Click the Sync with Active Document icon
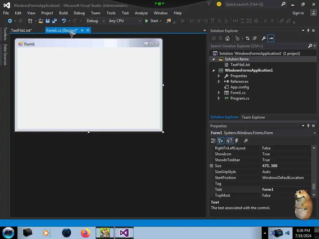The height and width of the screenshot is (239, 319). pyautogui.click(x=248, y=38)
